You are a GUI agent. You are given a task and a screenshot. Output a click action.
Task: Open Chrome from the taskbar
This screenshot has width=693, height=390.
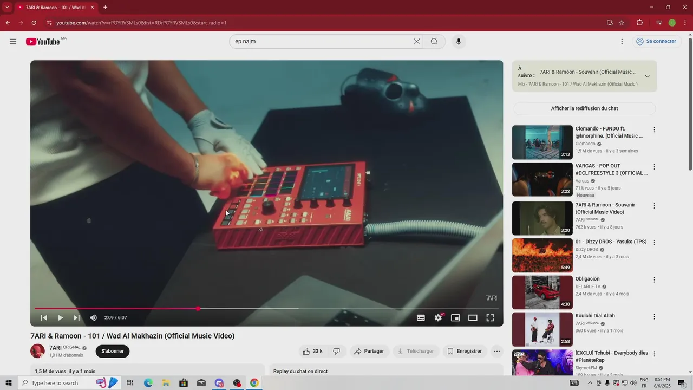tap(254, 383)
